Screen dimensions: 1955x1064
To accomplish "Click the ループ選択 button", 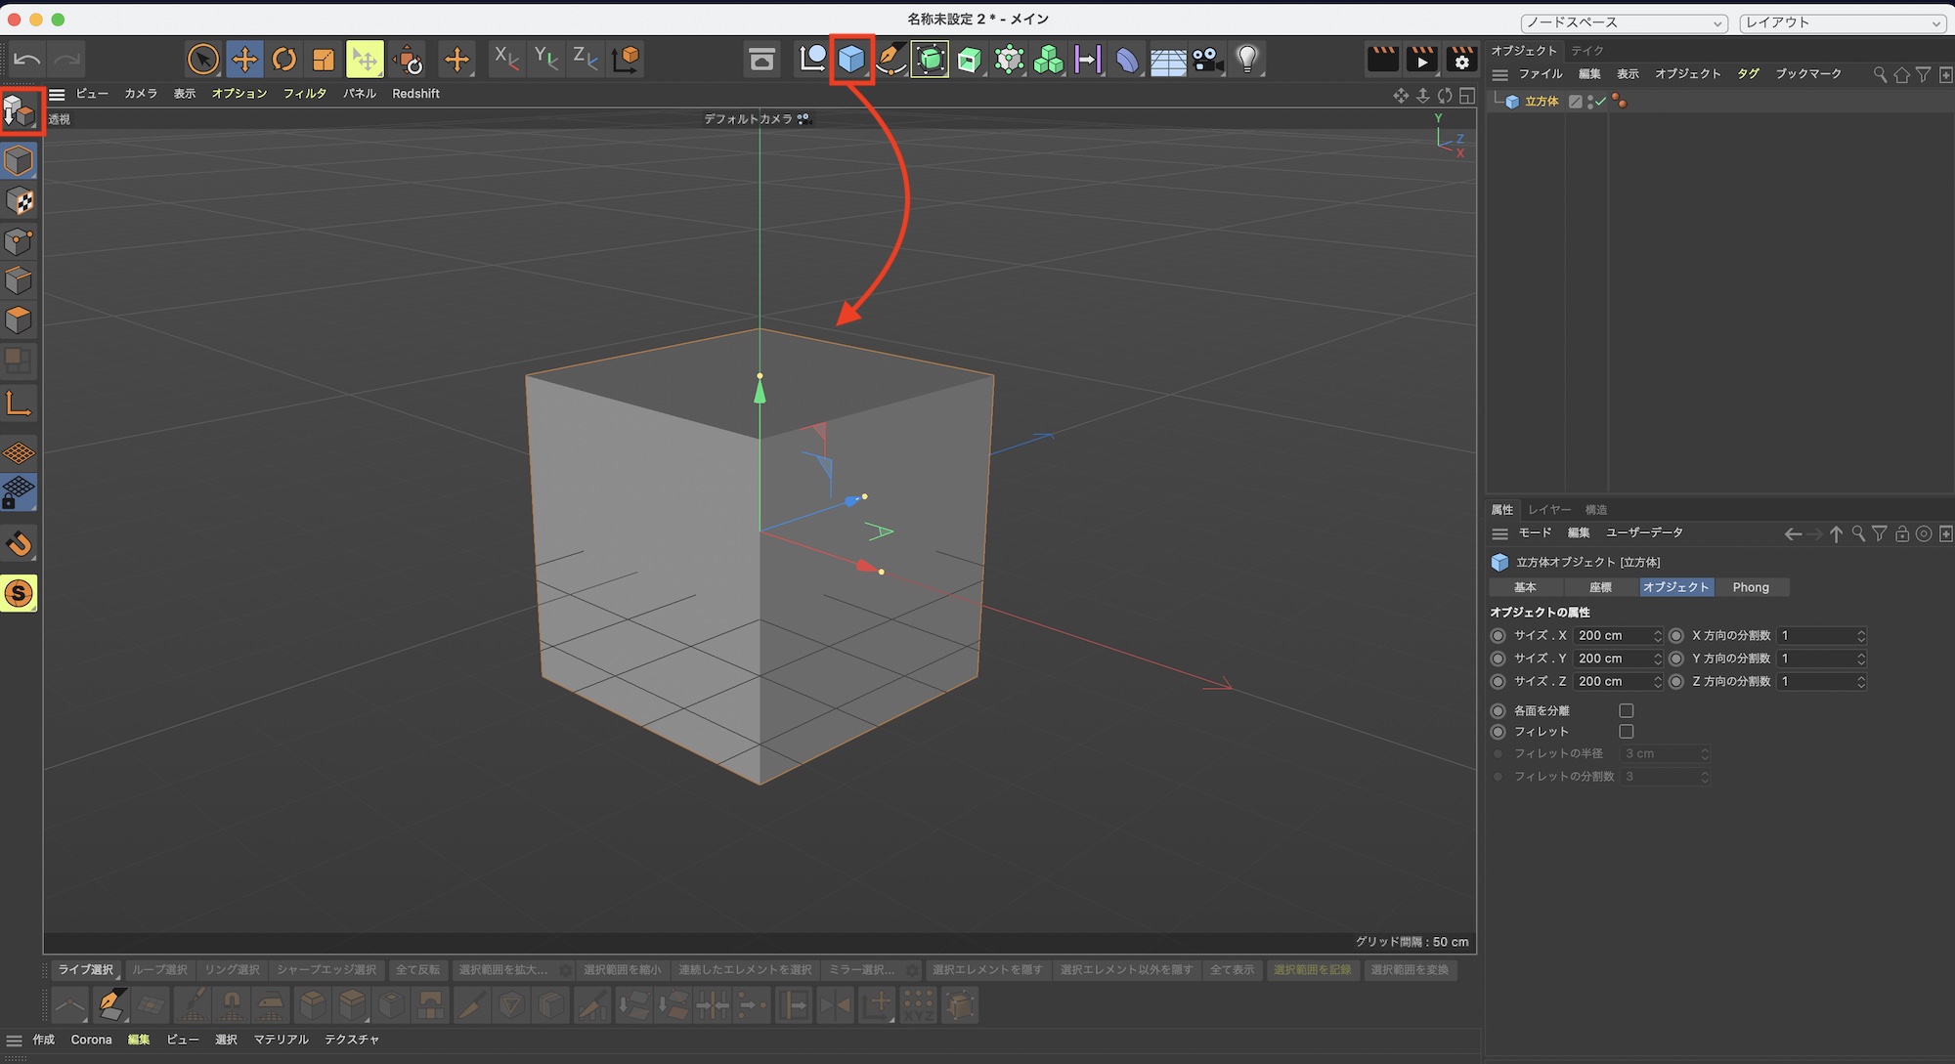I will (x=159, y=970).
